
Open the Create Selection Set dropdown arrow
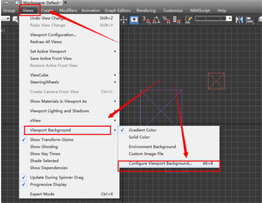230,18
